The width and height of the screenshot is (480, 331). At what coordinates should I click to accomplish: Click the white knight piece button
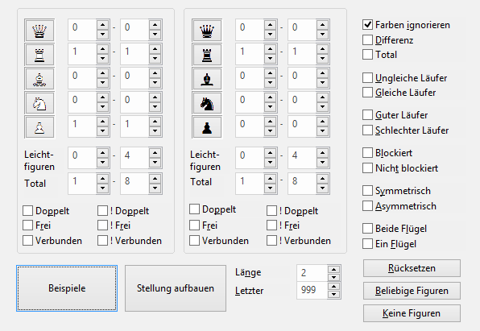(39, 103)
